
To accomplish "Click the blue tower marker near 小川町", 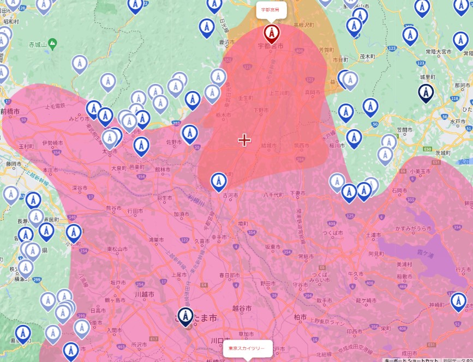I will [74, 233].
